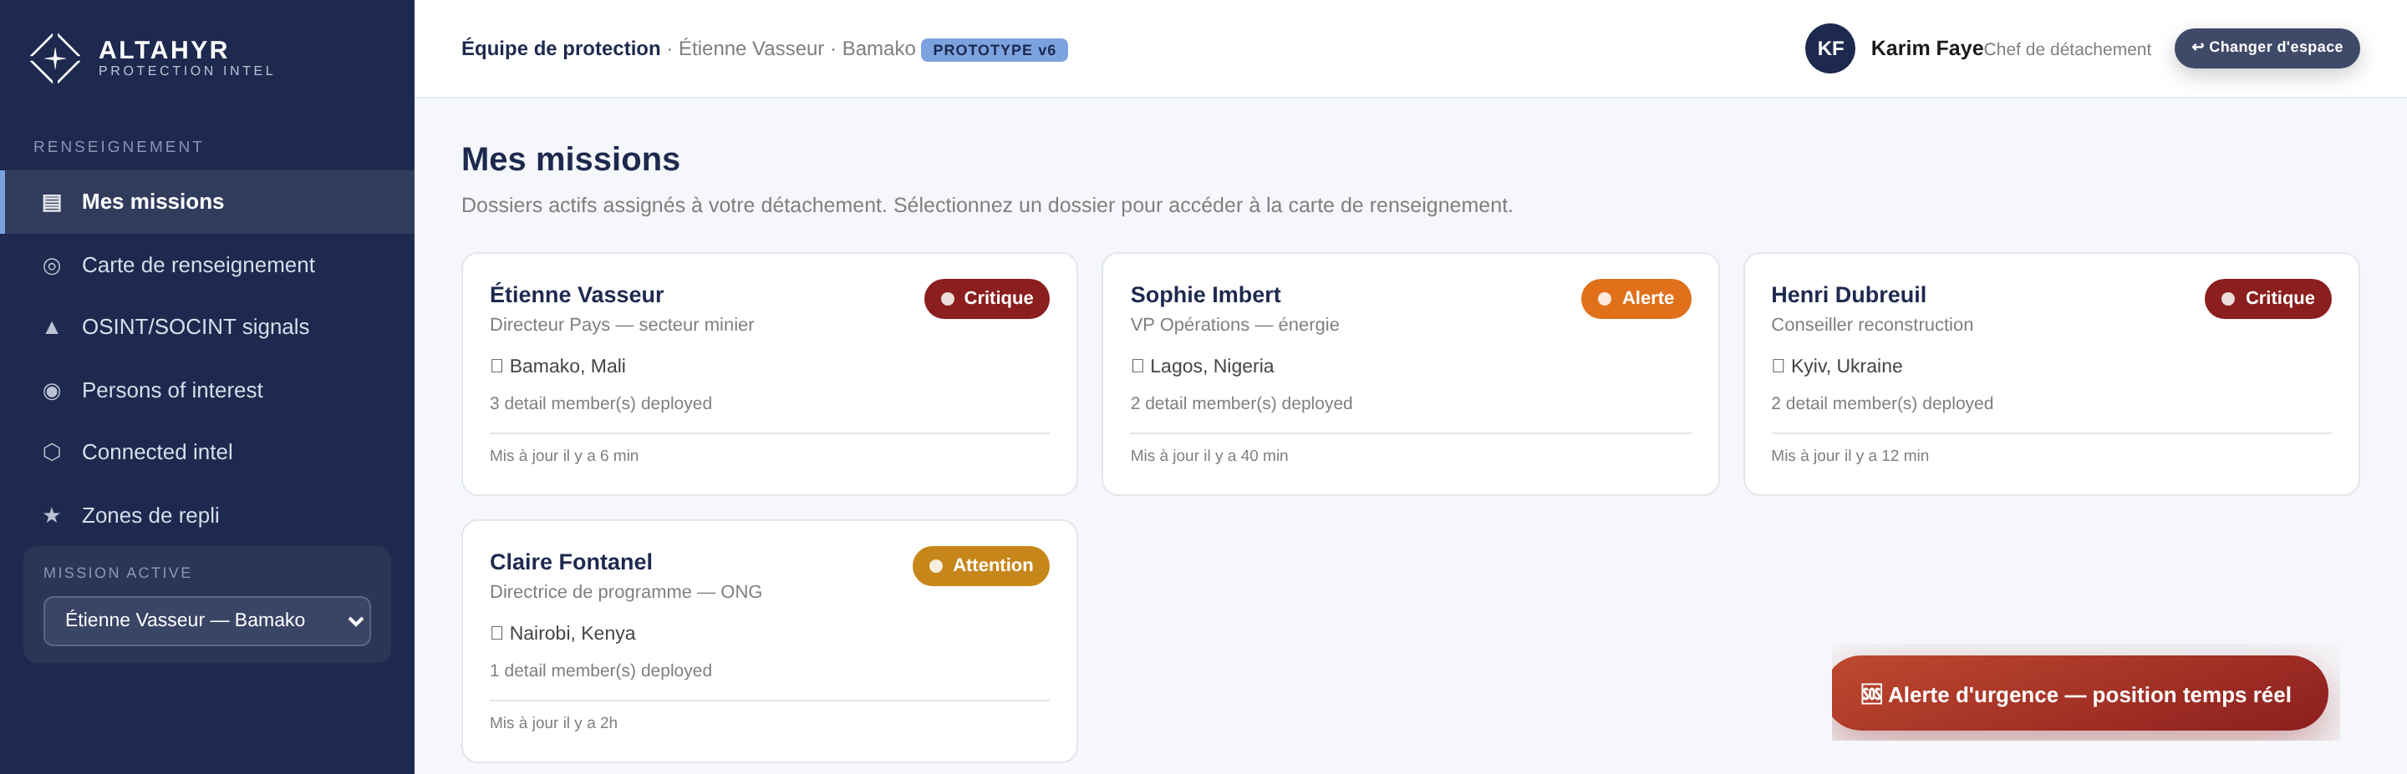
Task: Open Zones de repli
Action: click(x=207, y=515)
